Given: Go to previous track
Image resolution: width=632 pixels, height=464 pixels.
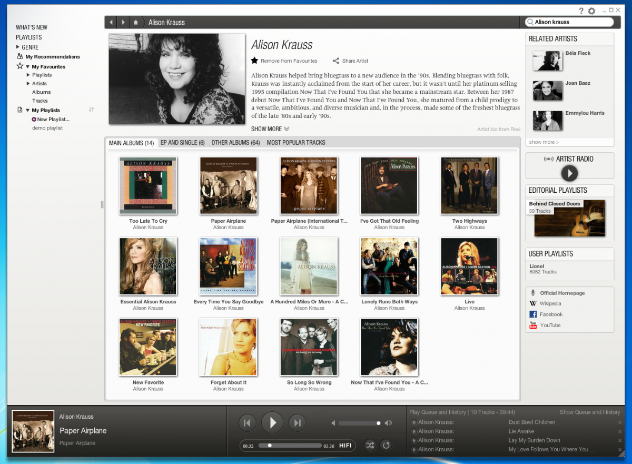Looking at the screenshot, I should tap(247, 422).
